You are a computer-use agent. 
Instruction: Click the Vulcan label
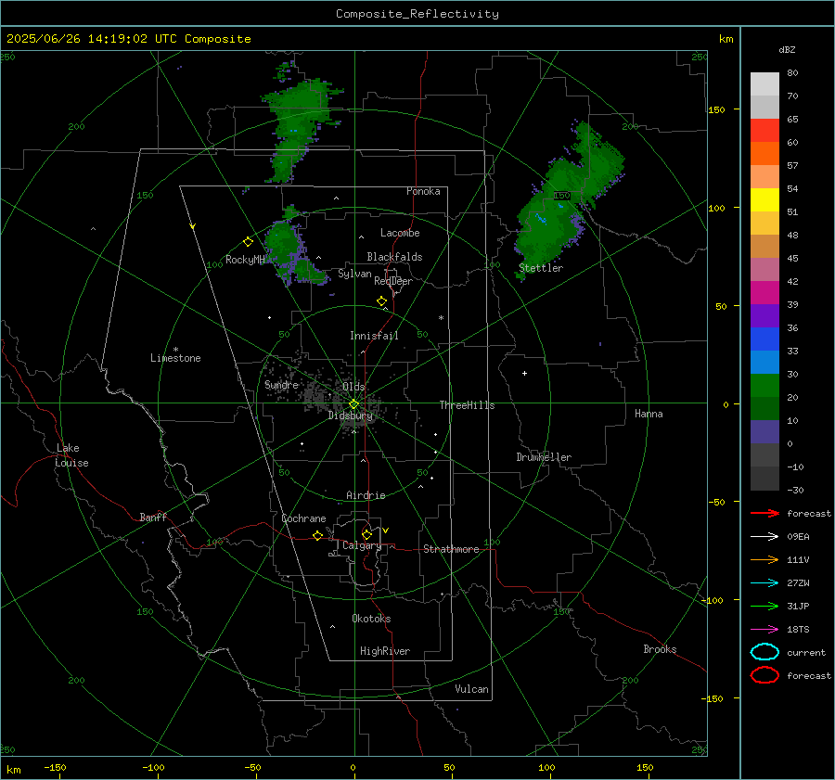click(472, 689)
